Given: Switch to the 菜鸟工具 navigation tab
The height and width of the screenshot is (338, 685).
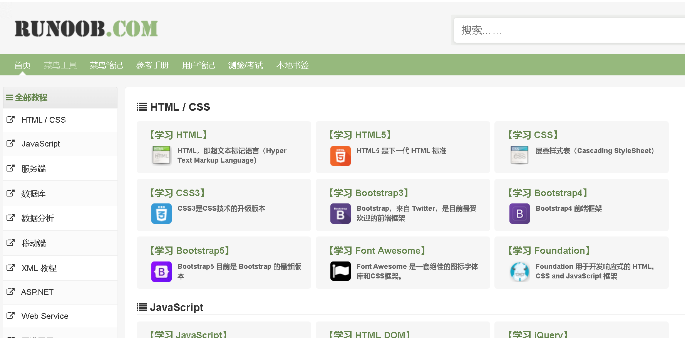Looking at the screenshot, I should point(60,65).
